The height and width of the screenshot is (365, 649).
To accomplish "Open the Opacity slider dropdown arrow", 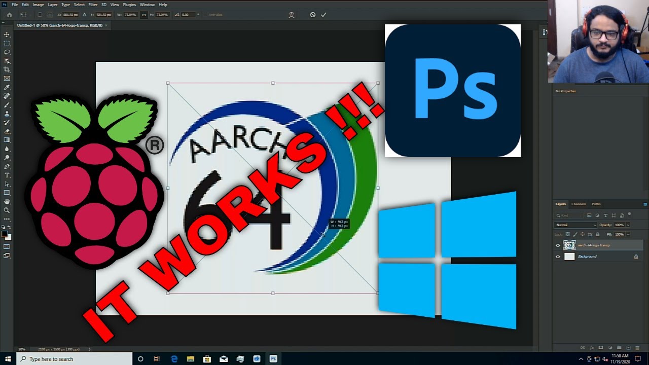I will click(628, 225).
